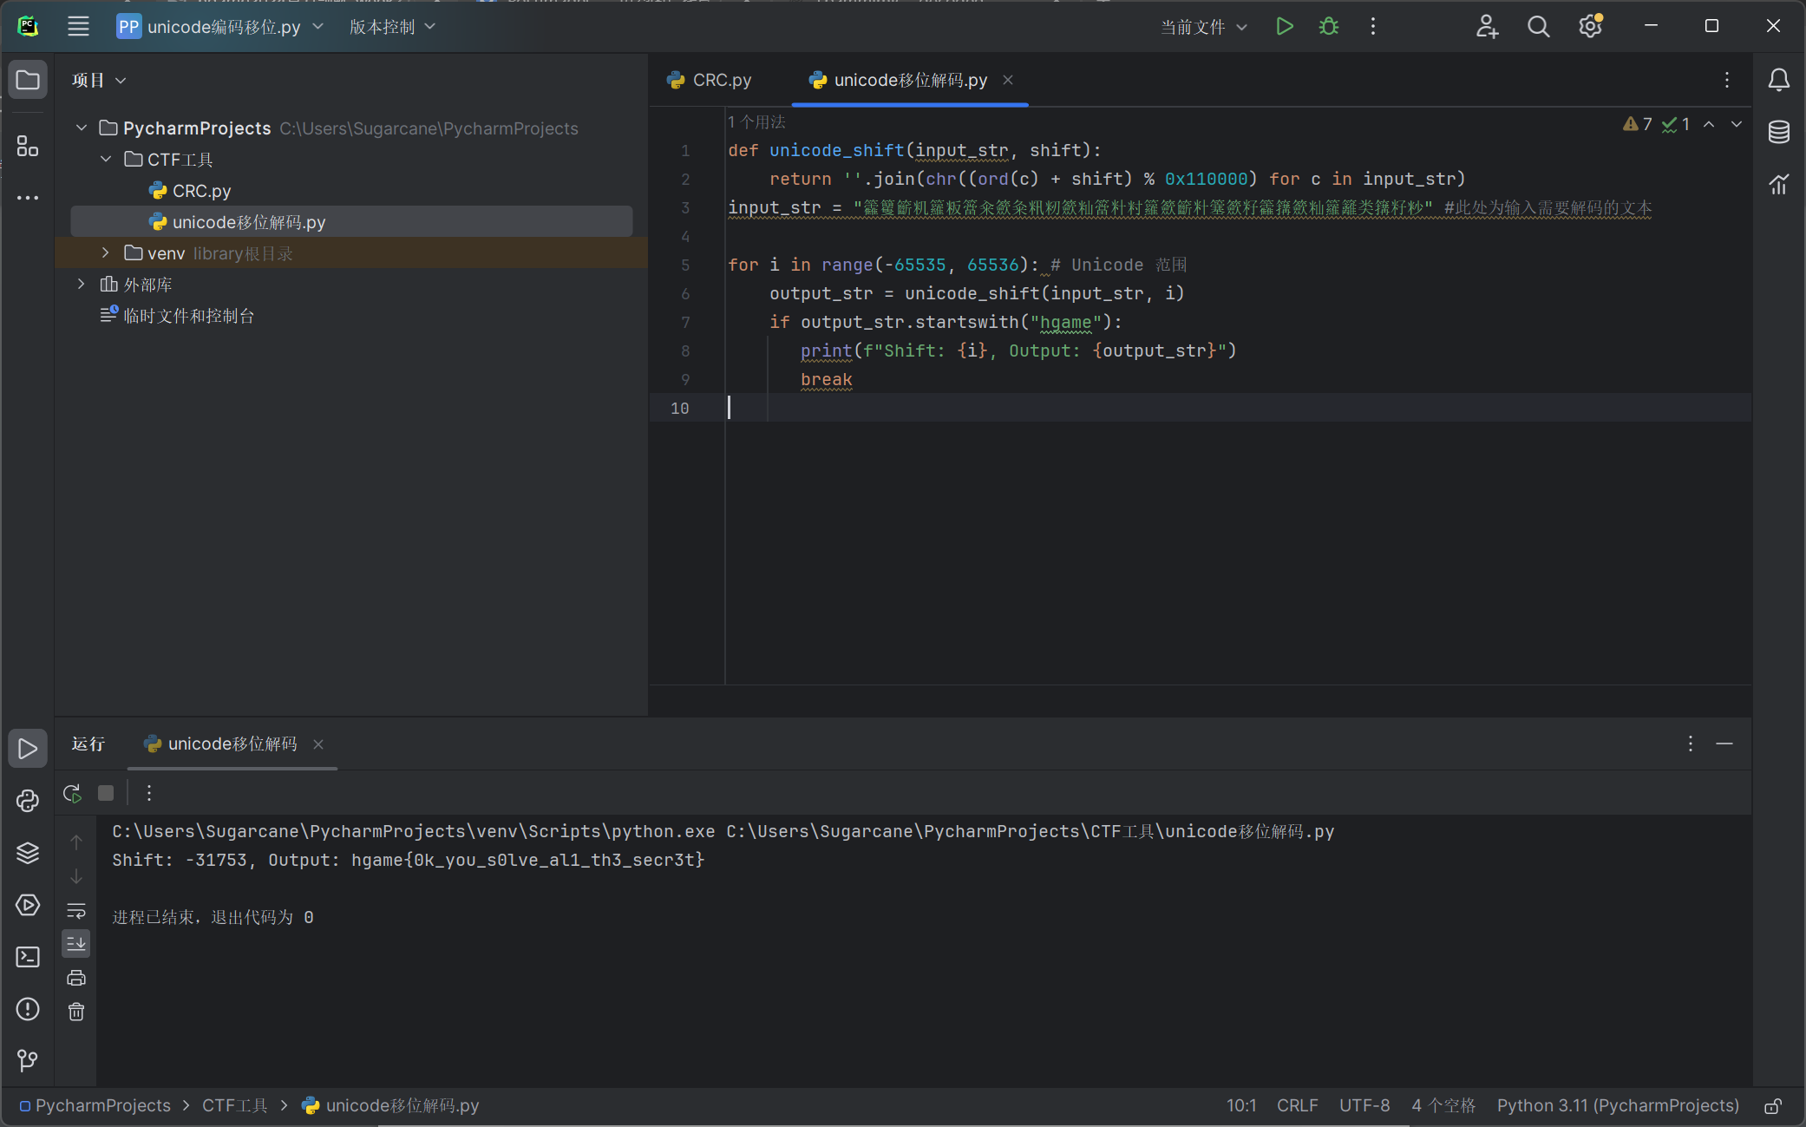Select CRC.py in the project tree
This screenshot has height=1127, width=1806.
coord(200,191)
